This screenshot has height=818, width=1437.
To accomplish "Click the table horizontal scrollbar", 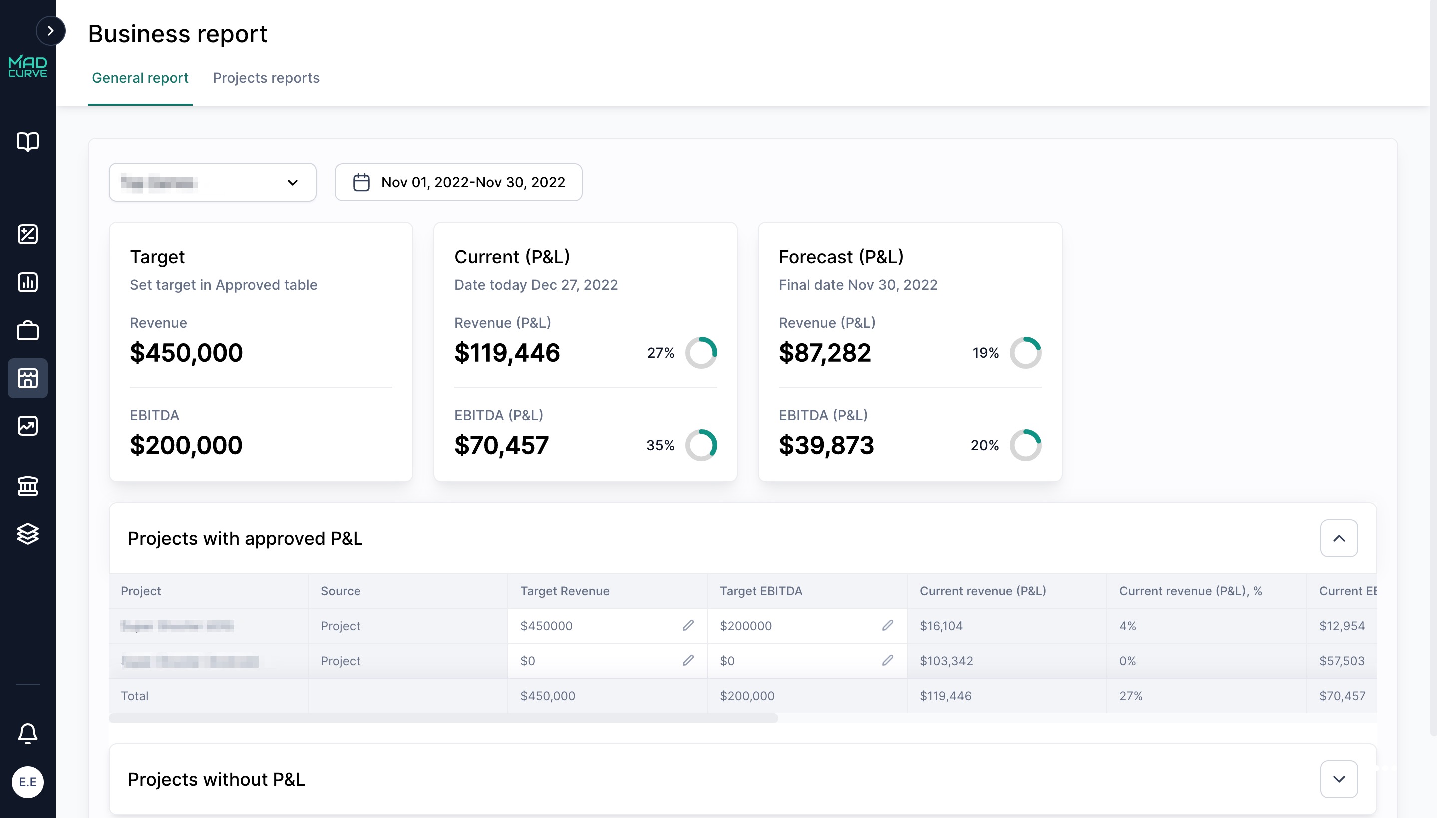I will tap(443, 718).
